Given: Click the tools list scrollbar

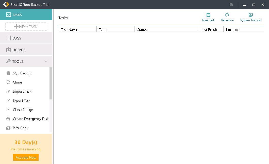Looking at the screenshot, I should (51, 83).
